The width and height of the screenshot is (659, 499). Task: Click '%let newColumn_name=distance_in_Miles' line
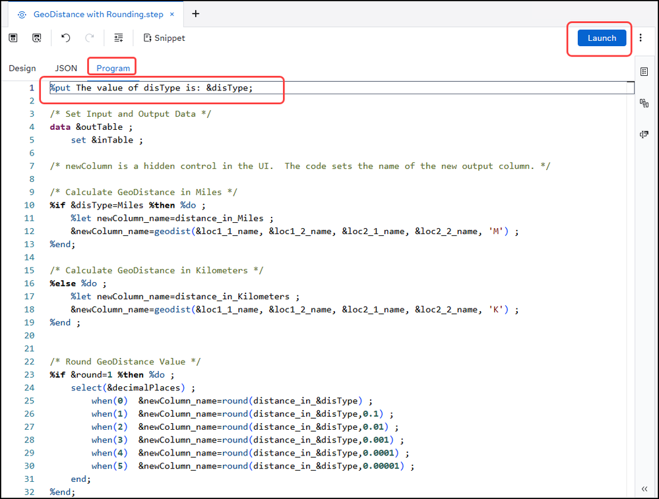172,218
